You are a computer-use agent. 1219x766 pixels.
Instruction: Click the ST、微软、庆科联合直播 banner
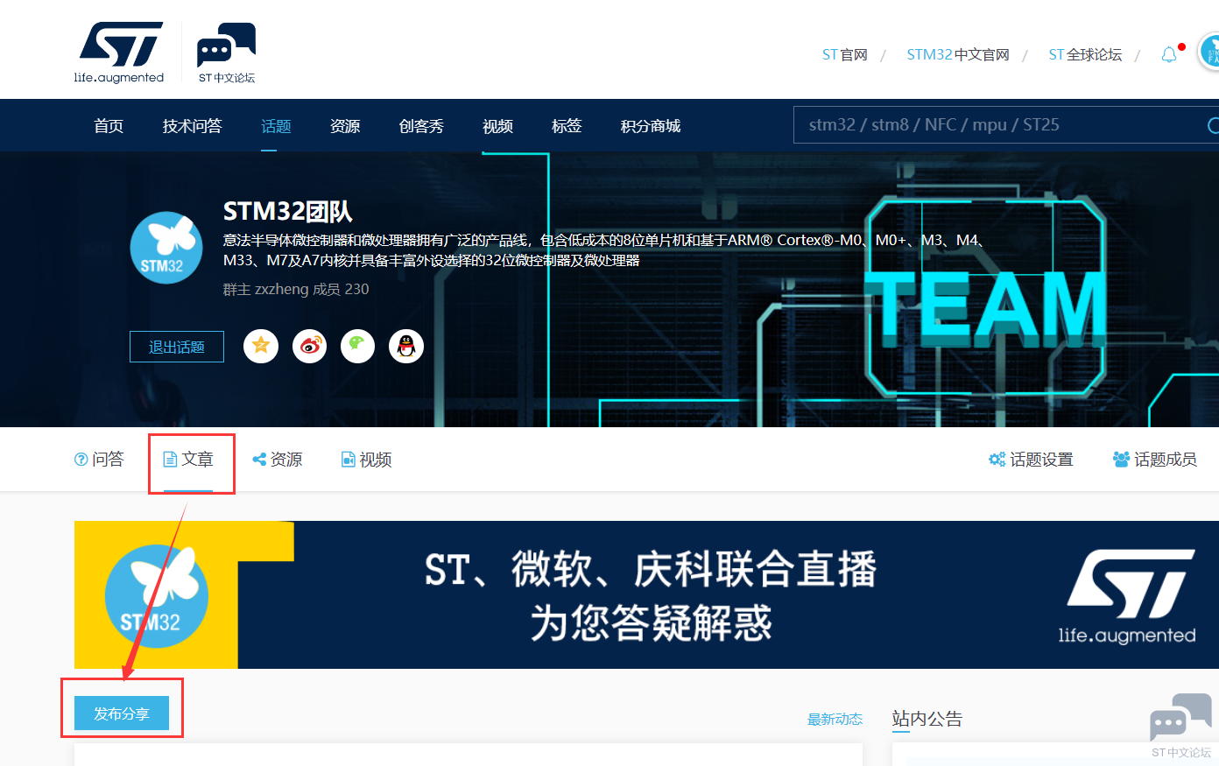(646, 595)
